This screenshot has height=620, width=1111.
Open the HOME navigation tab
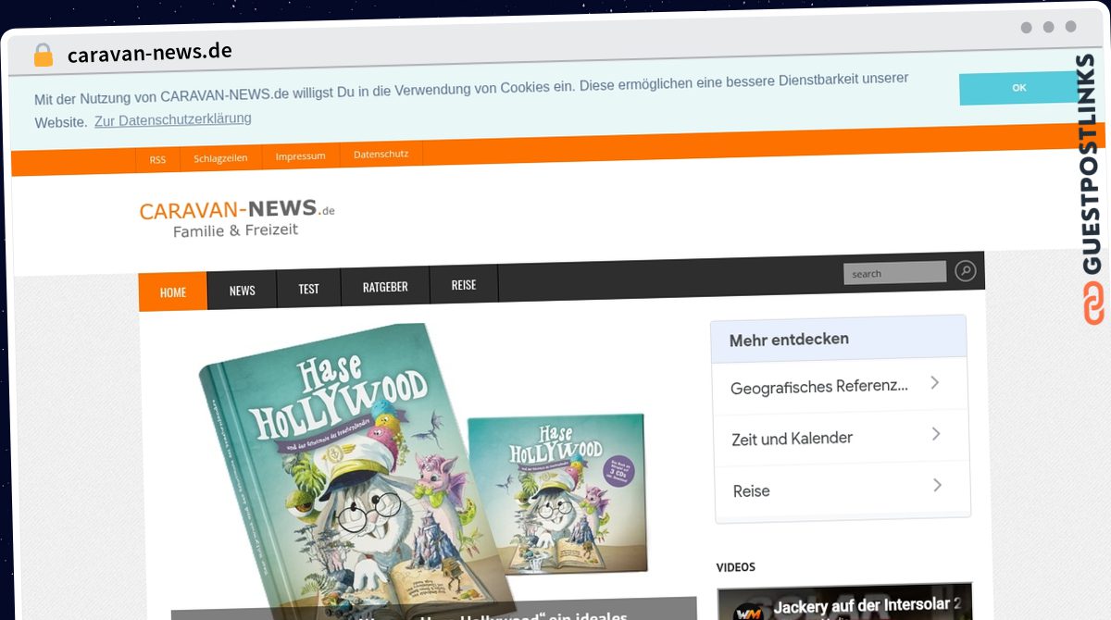[173, 292]
